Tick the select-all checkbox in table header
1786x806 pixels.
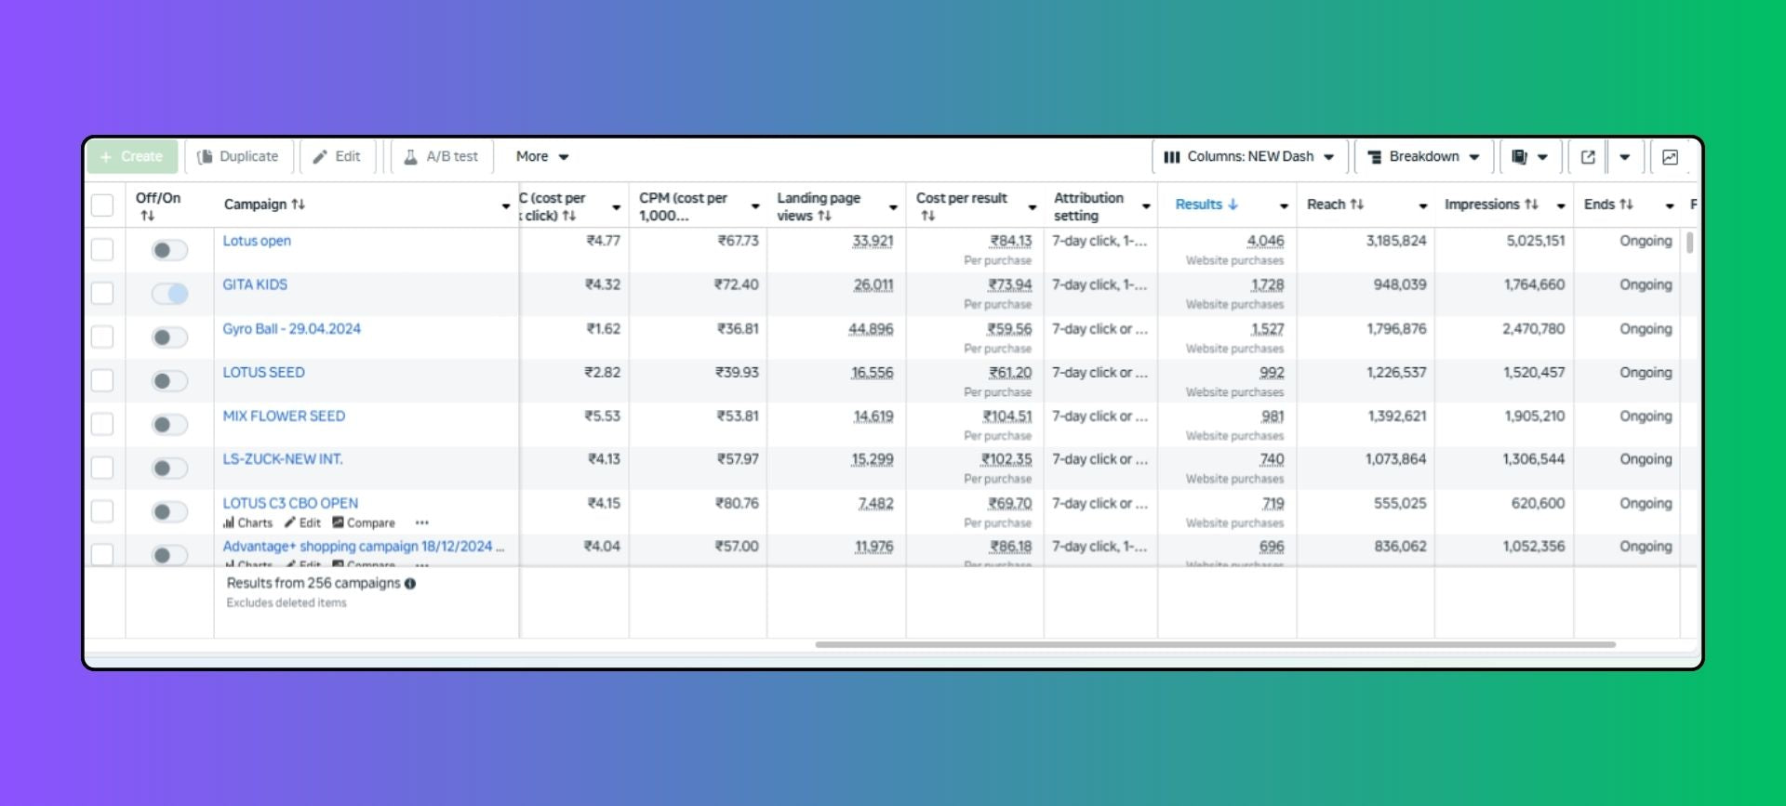tap(102, 205)
